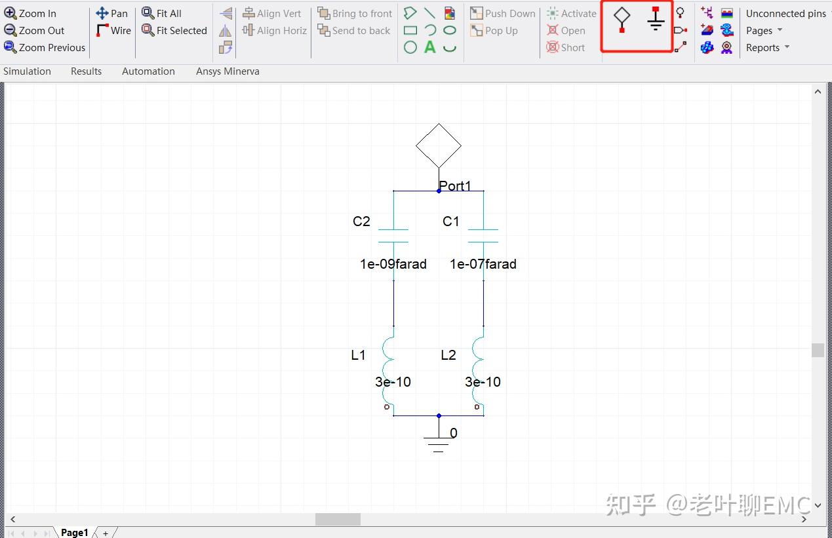Select the Interface Port diamond tool
This screenshot has height=538, width=832.
622,20
